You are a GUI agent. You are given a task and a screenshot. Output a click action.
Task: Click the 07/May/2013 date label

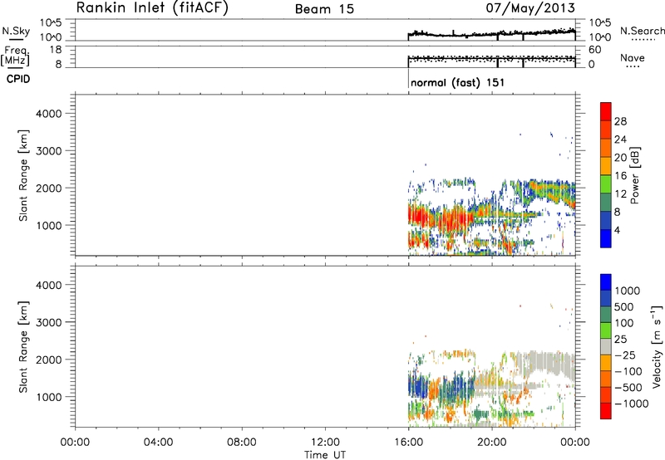pyautogui.click(x=530, y=8)
